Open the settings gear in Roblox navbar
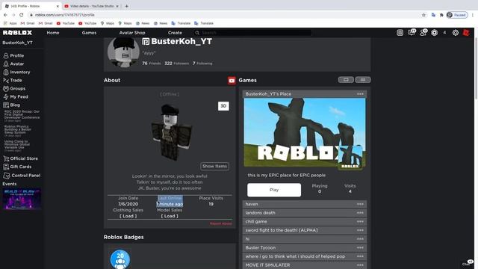This screenshot has height=269, width=478. 456,33
